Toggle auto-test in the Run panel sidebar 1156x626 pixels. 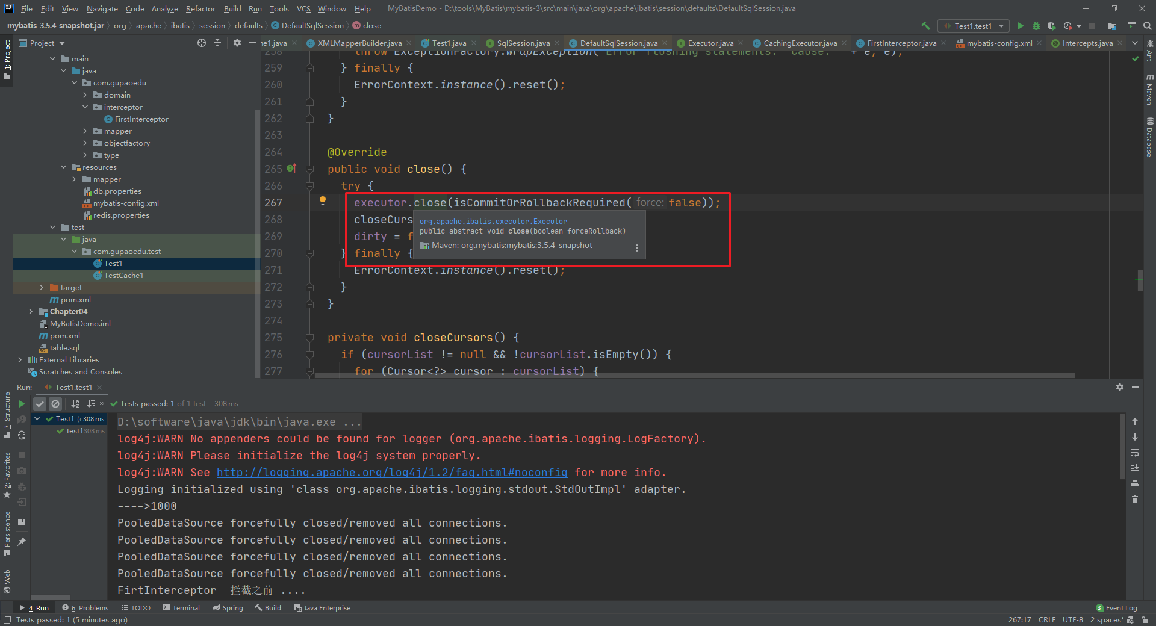(x=22, y=435)
